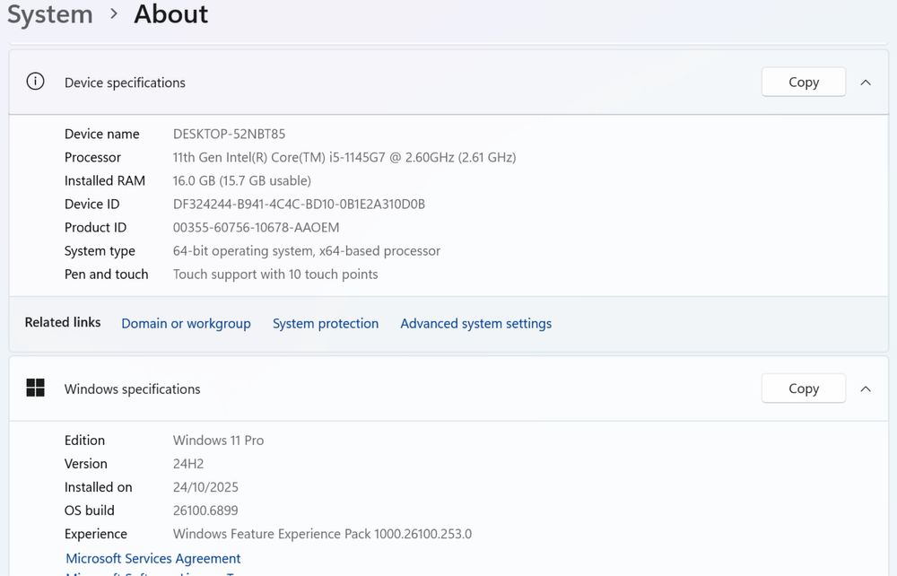Click the OS build number 26100.6899
Viewport: 897px width, 576px height.
pyautogui.click(x=205, y=511)
